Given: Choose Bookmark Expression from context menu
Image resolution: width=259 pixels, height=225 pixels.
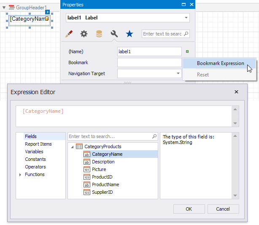Looking at the screenshot, I should point(220,63).
